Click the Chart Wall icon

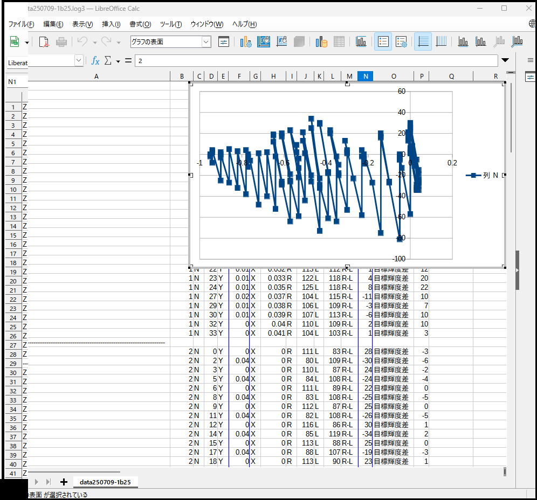[x=281, y=42]
